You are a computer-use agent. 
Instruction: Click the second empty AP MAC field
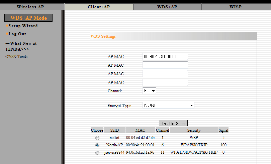point(165,65)
